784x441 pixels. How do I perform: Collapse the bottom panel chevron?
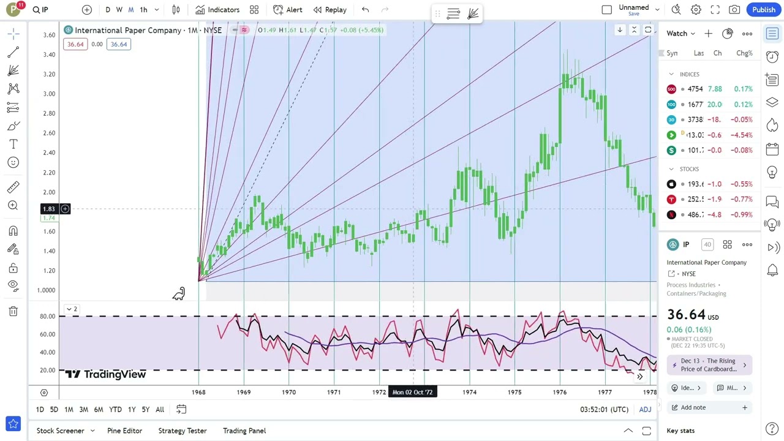coord(628,431)
